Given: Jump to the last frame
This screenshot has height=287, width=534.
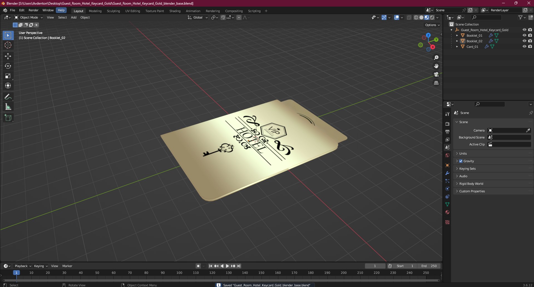Looking at the screenshot, I should (239, 266).
